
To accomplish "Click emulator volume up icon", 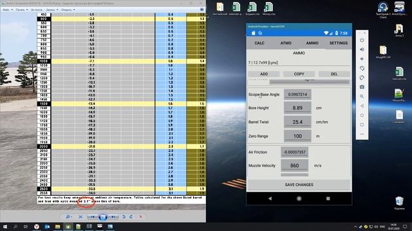I will pos(362,49).
